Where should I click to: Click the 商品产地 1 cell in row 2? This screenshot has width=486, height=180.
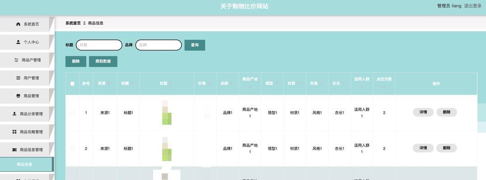click(250, 149)
